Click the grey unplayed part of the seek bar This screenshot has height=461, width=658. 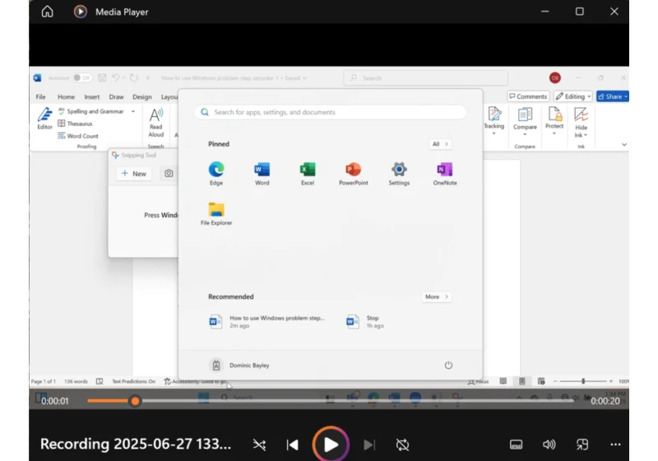(357, 401)
